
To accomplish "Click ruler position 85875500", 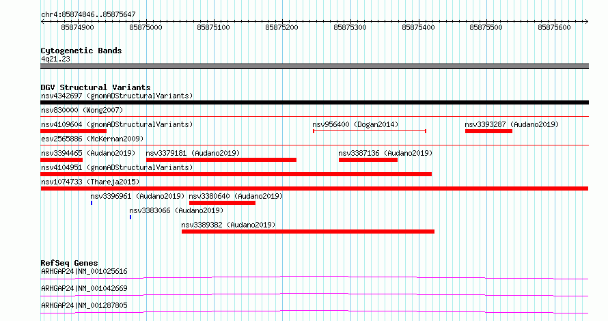I will tap(486, 27).
